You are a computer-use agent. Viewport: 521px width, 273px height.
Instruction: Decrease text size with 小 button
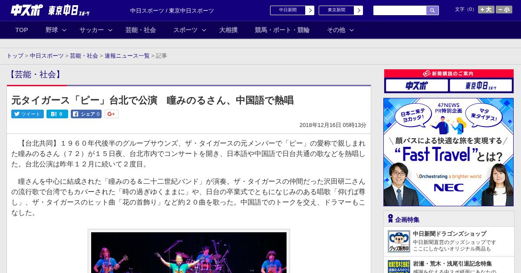pyautogui.click(x=504, y=10)
